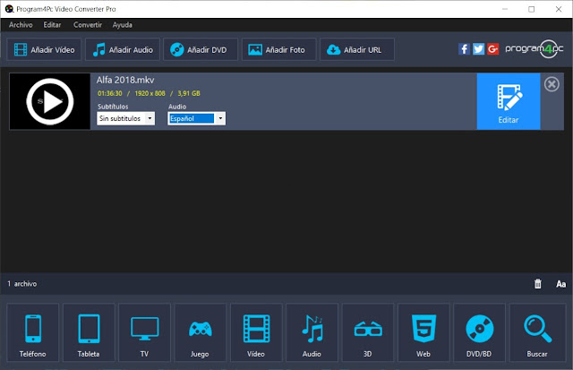Viewport: 573px width, 370px height.
Task: Open the Ayuda menu
Action: click(x=122, y=25)
